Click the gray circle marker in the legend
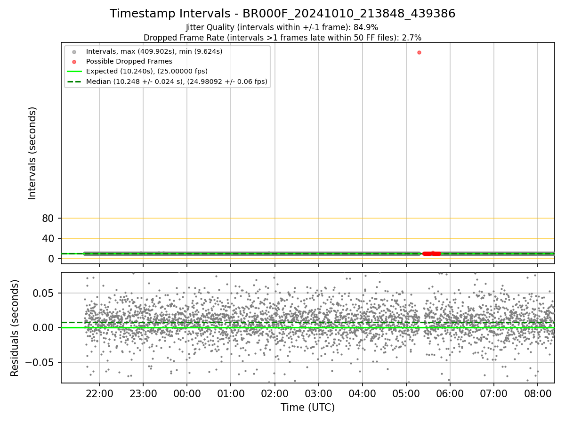This screenshot has height=424, width=565. point(74,52)
